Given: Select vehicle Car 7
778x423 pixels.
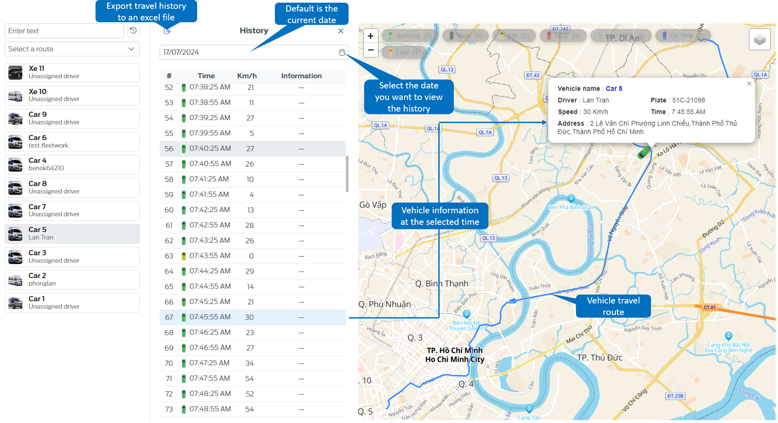Looking at the screenshot, I should (x=72, y=211).
